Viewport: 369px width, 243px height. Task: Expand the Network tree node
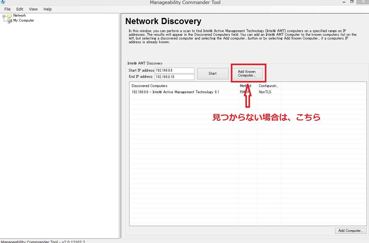click(4, 16)
